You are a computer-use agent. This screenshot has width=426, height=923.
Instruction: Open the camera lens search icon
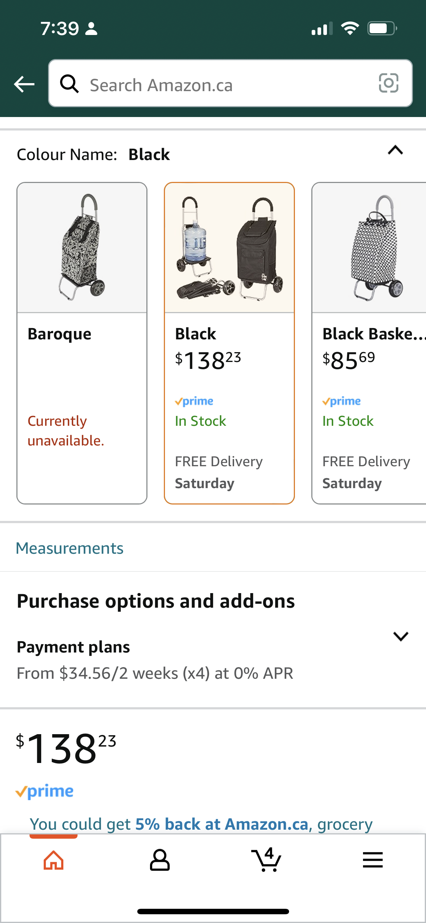(x=388, y=83)
